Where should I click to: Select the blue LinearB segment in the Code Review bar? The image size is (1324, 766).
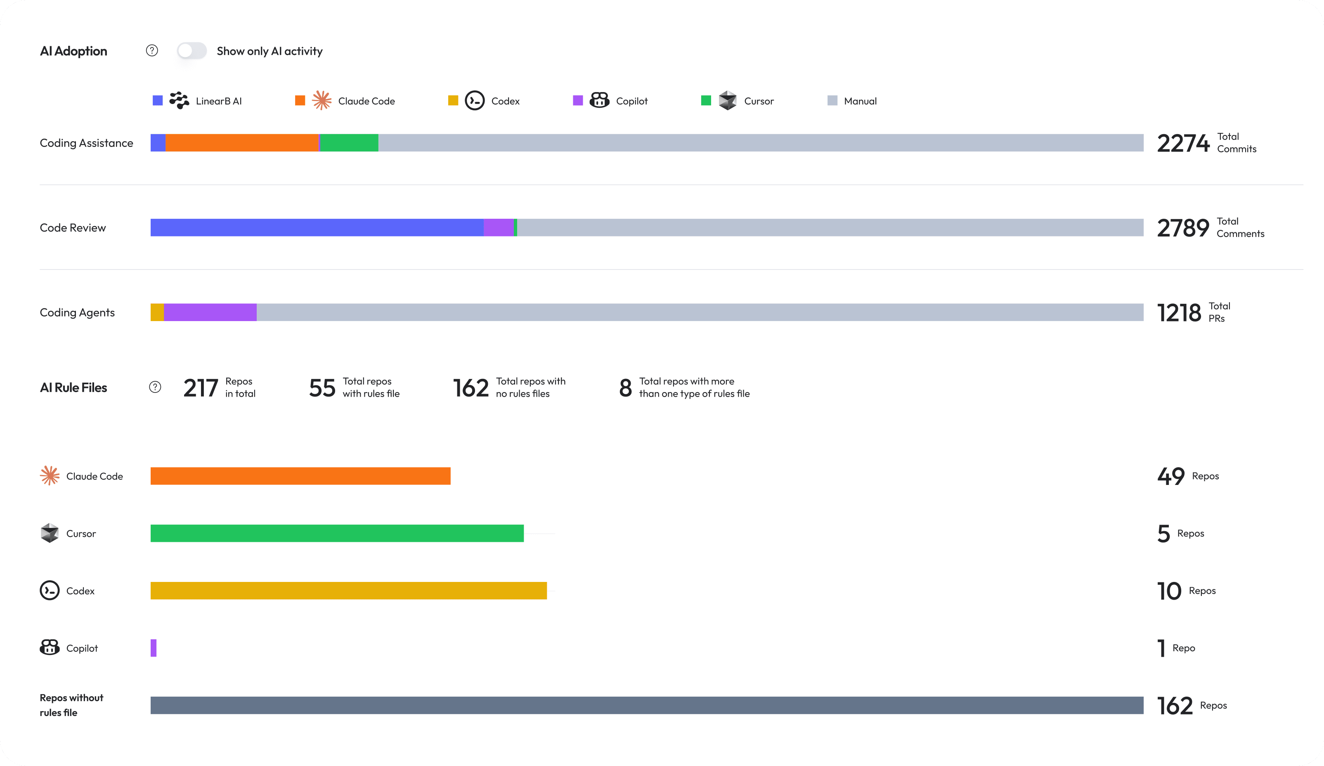(315, 227)
